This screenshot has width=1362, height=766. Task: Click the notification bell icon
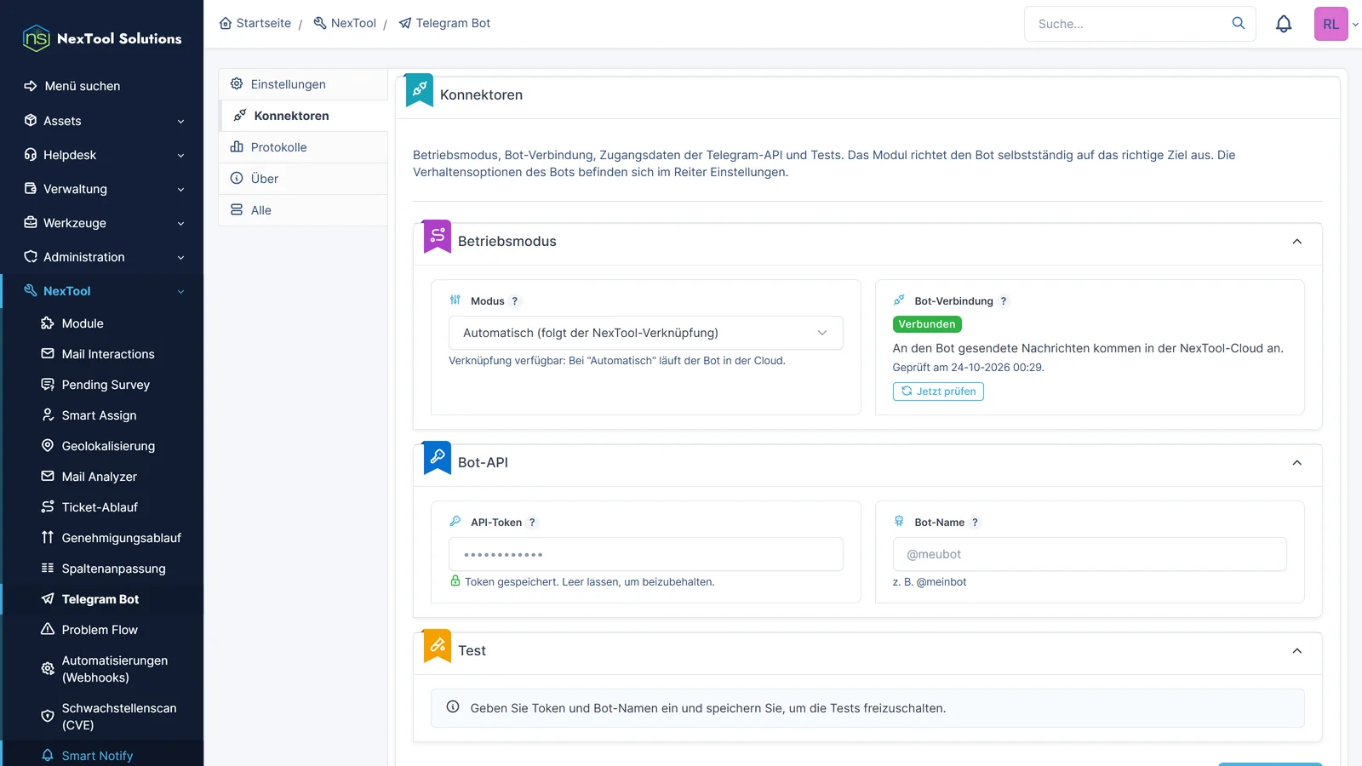pyautogui.click(x=1284, y=24)
